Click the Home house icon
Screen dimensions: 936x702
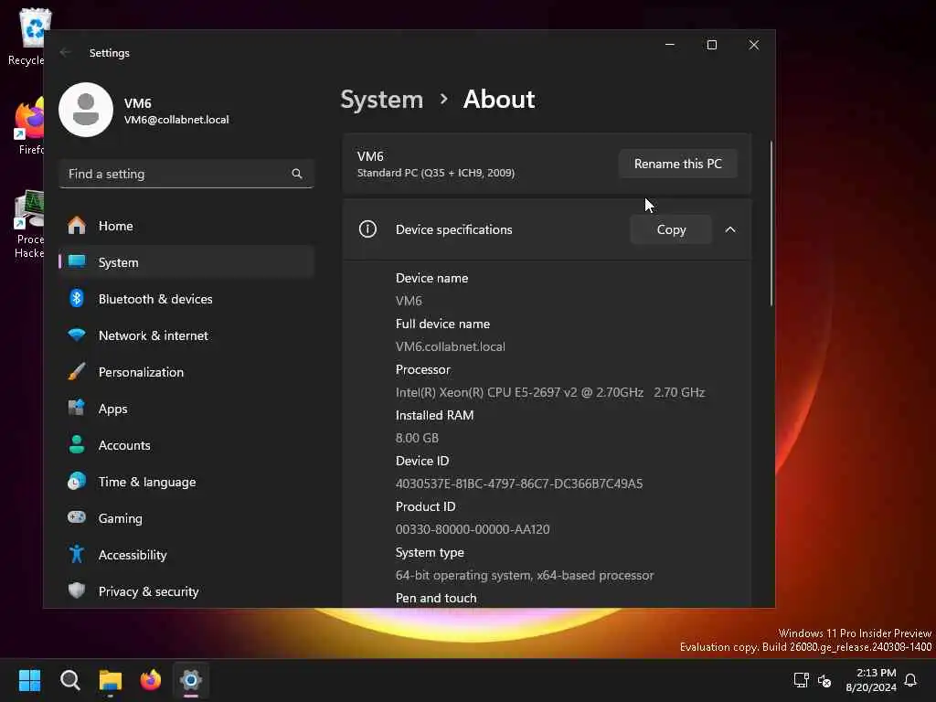tap(77, 225)
